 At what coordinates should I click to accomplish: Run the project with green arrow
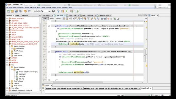67,11
